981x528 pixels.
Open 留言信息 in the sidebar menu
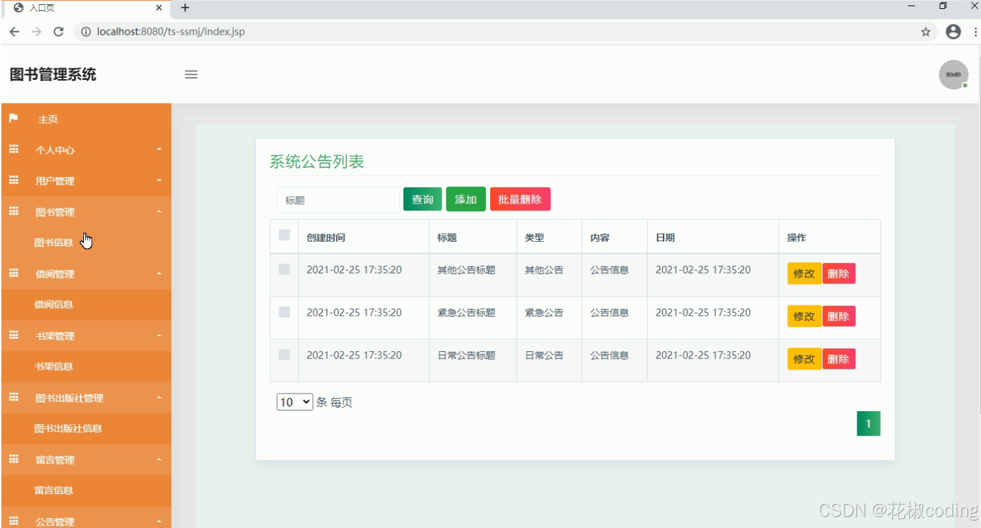(x=54, y=490)
